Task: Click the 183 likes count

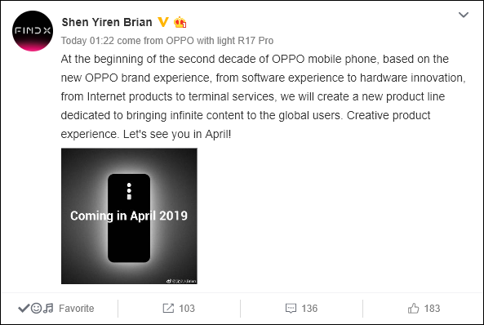Action: click(x=432, y=309)
